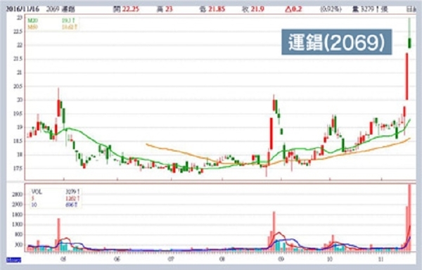
Task: Click the 09 month marker on time axis
Action: pos(281,259)
